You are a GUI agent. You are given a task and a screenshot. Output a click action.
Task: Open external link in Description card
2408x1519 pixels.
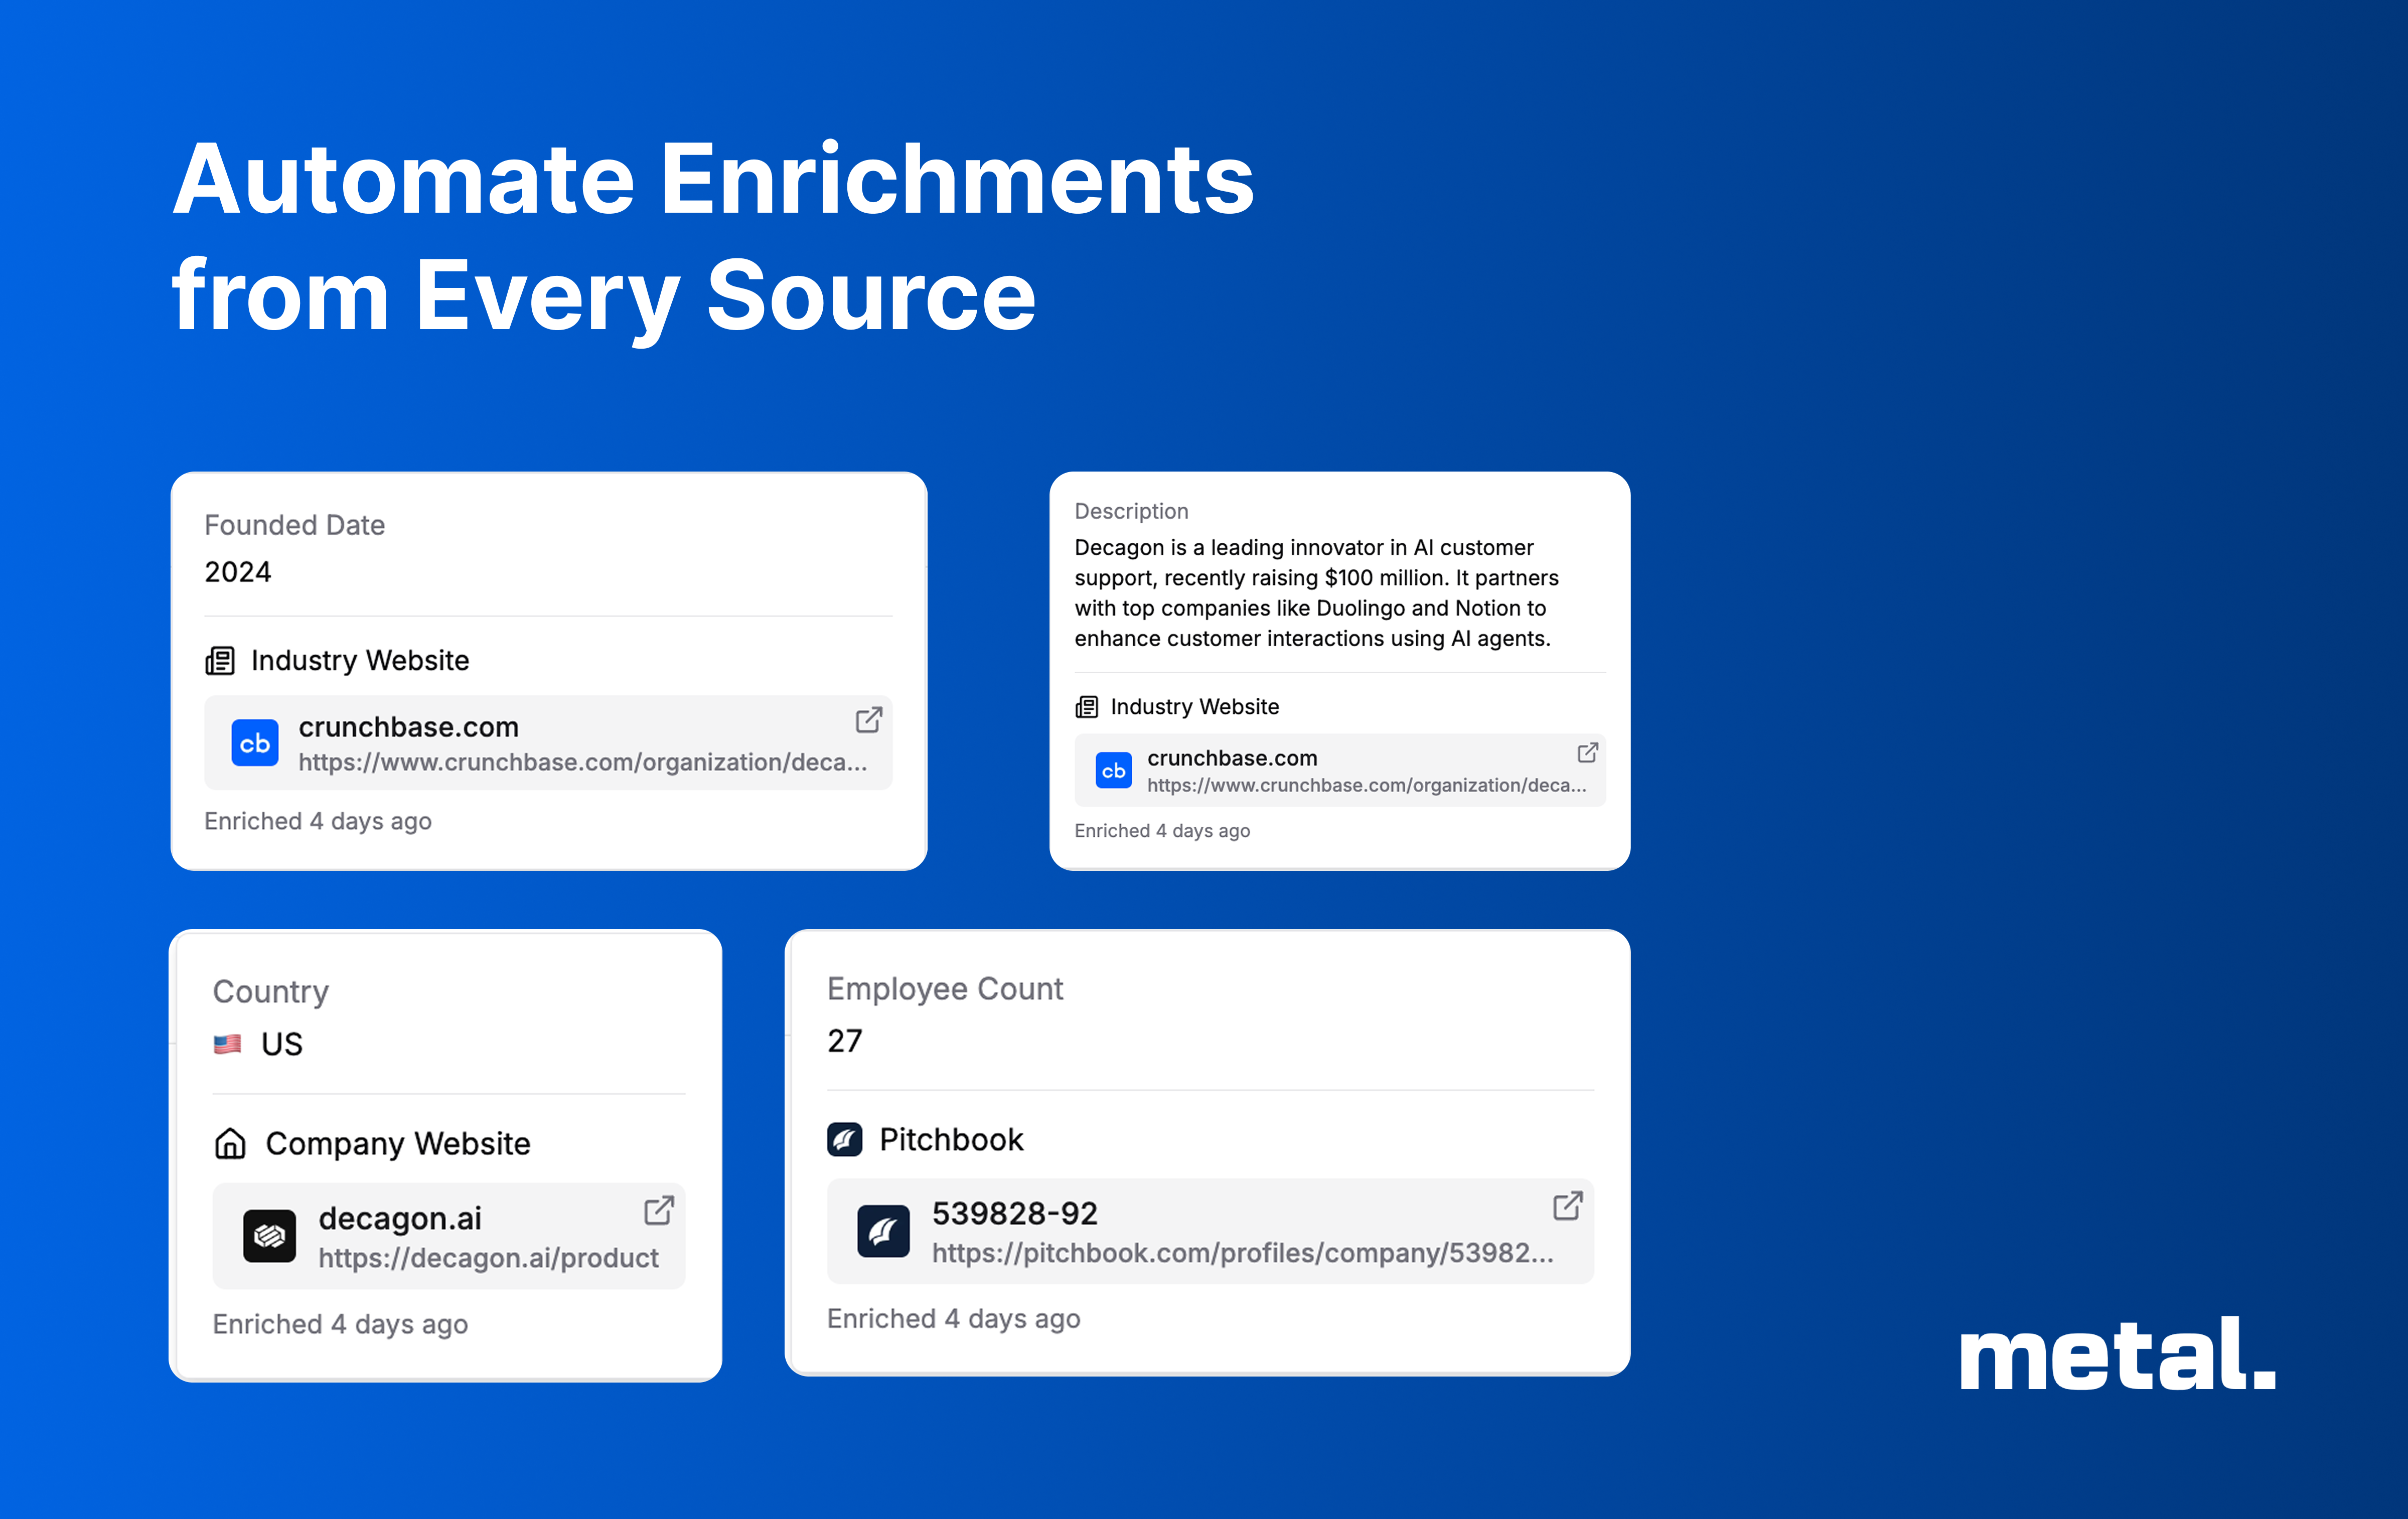pyautogui.click(x=1587, y=753)
